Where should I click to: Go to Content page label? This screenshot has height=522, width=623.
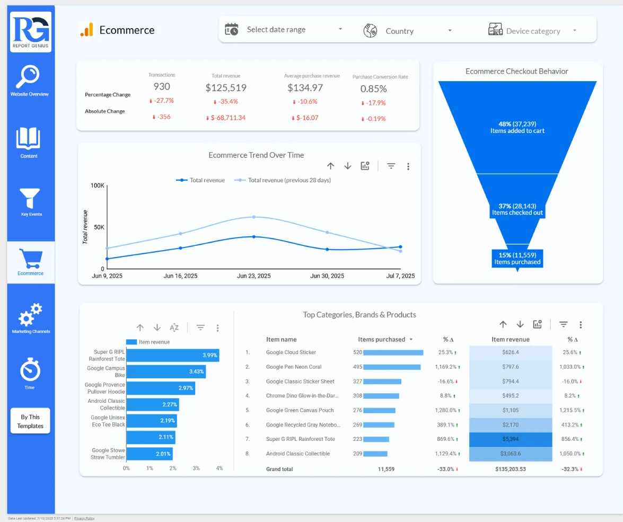tap(29, 156)
